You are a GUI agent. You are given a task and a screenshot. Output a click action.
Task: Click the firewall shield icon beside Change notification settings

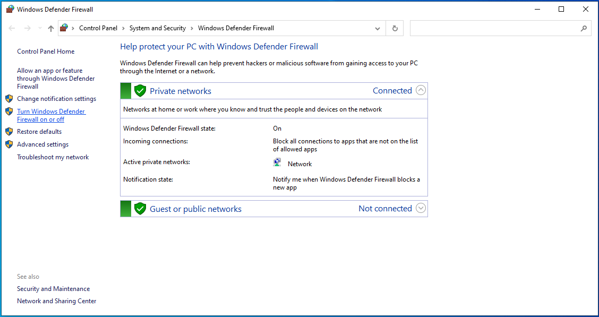pyautogui.click(x=9, y=98)
